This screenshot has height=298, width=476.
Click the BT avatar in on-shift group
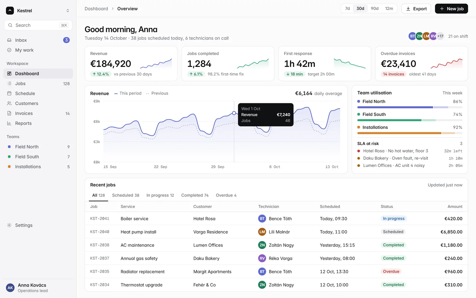point(412,36)
